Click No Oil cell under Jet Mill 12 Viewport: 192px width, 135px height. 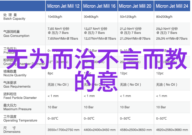[x=58, y=85]
